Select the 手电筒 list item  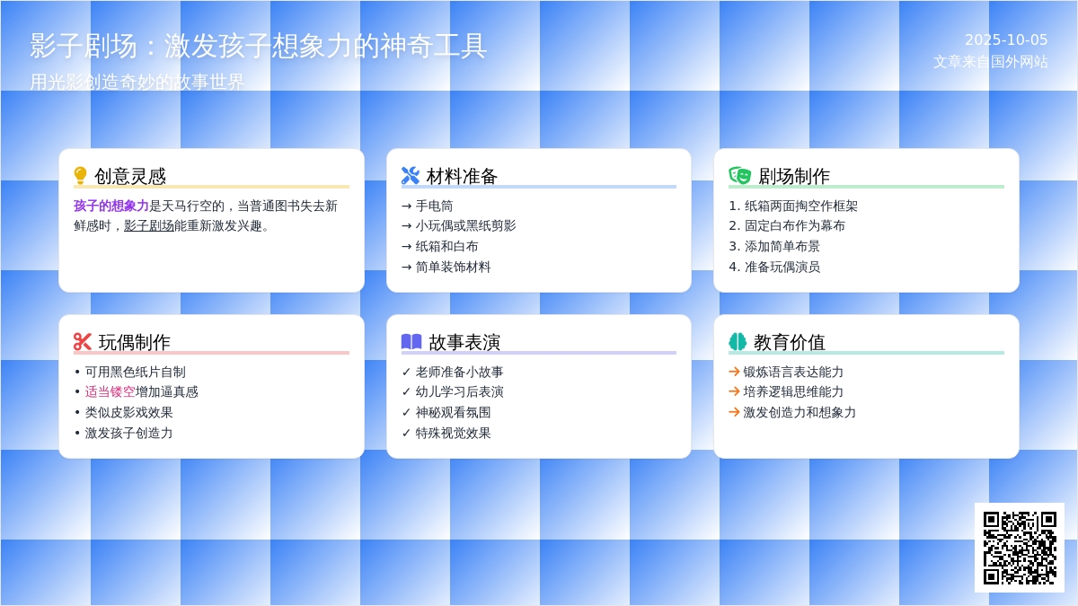click(x=434, y=206)
